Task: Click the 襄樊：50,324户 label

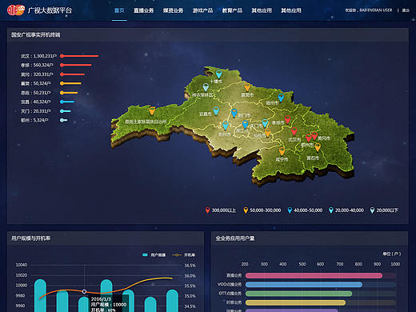Action: [x=36, y=83]
